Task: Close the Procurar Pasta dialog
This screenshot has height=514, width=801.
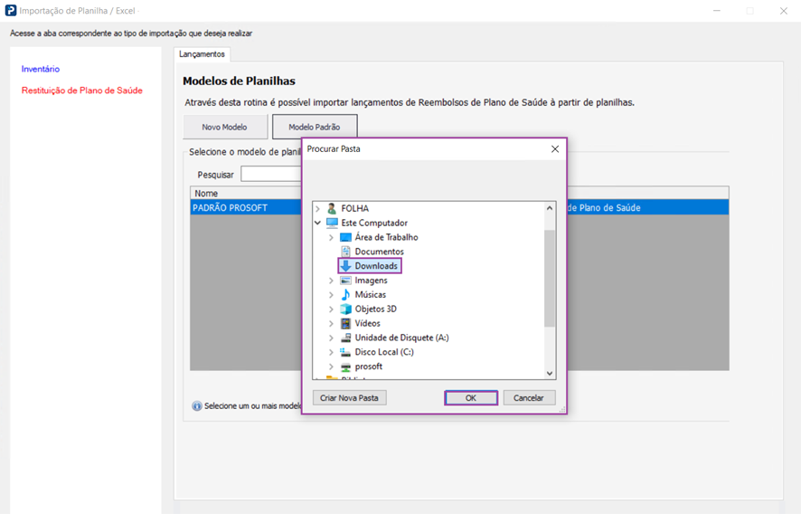Action: (x=555, y=149)
